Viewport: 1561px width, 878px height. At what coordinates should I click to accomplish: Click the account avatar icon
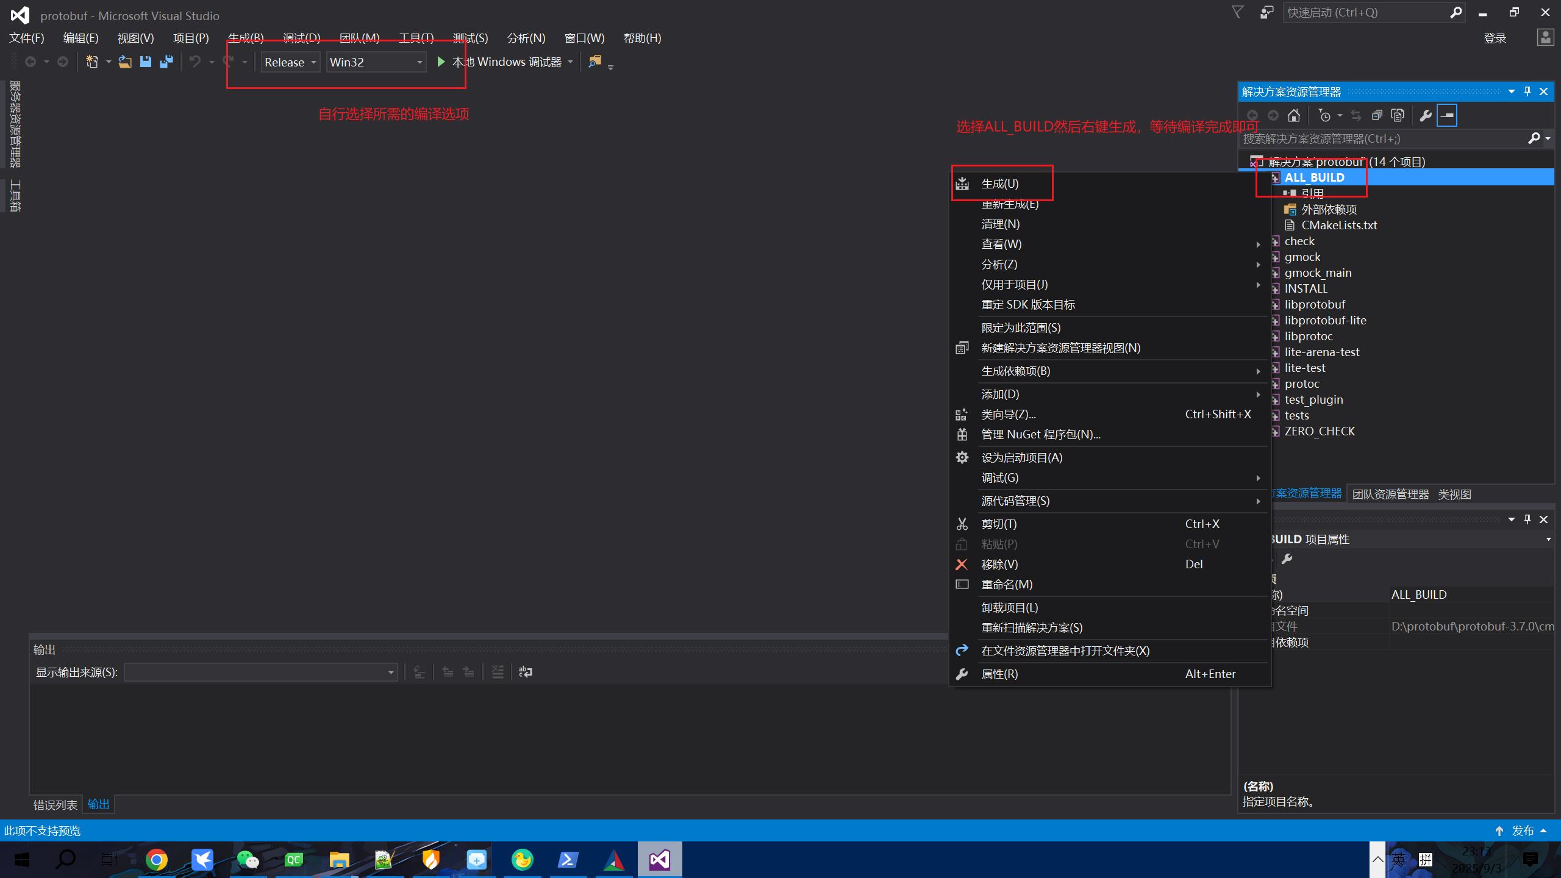(x=1545, y=38)
